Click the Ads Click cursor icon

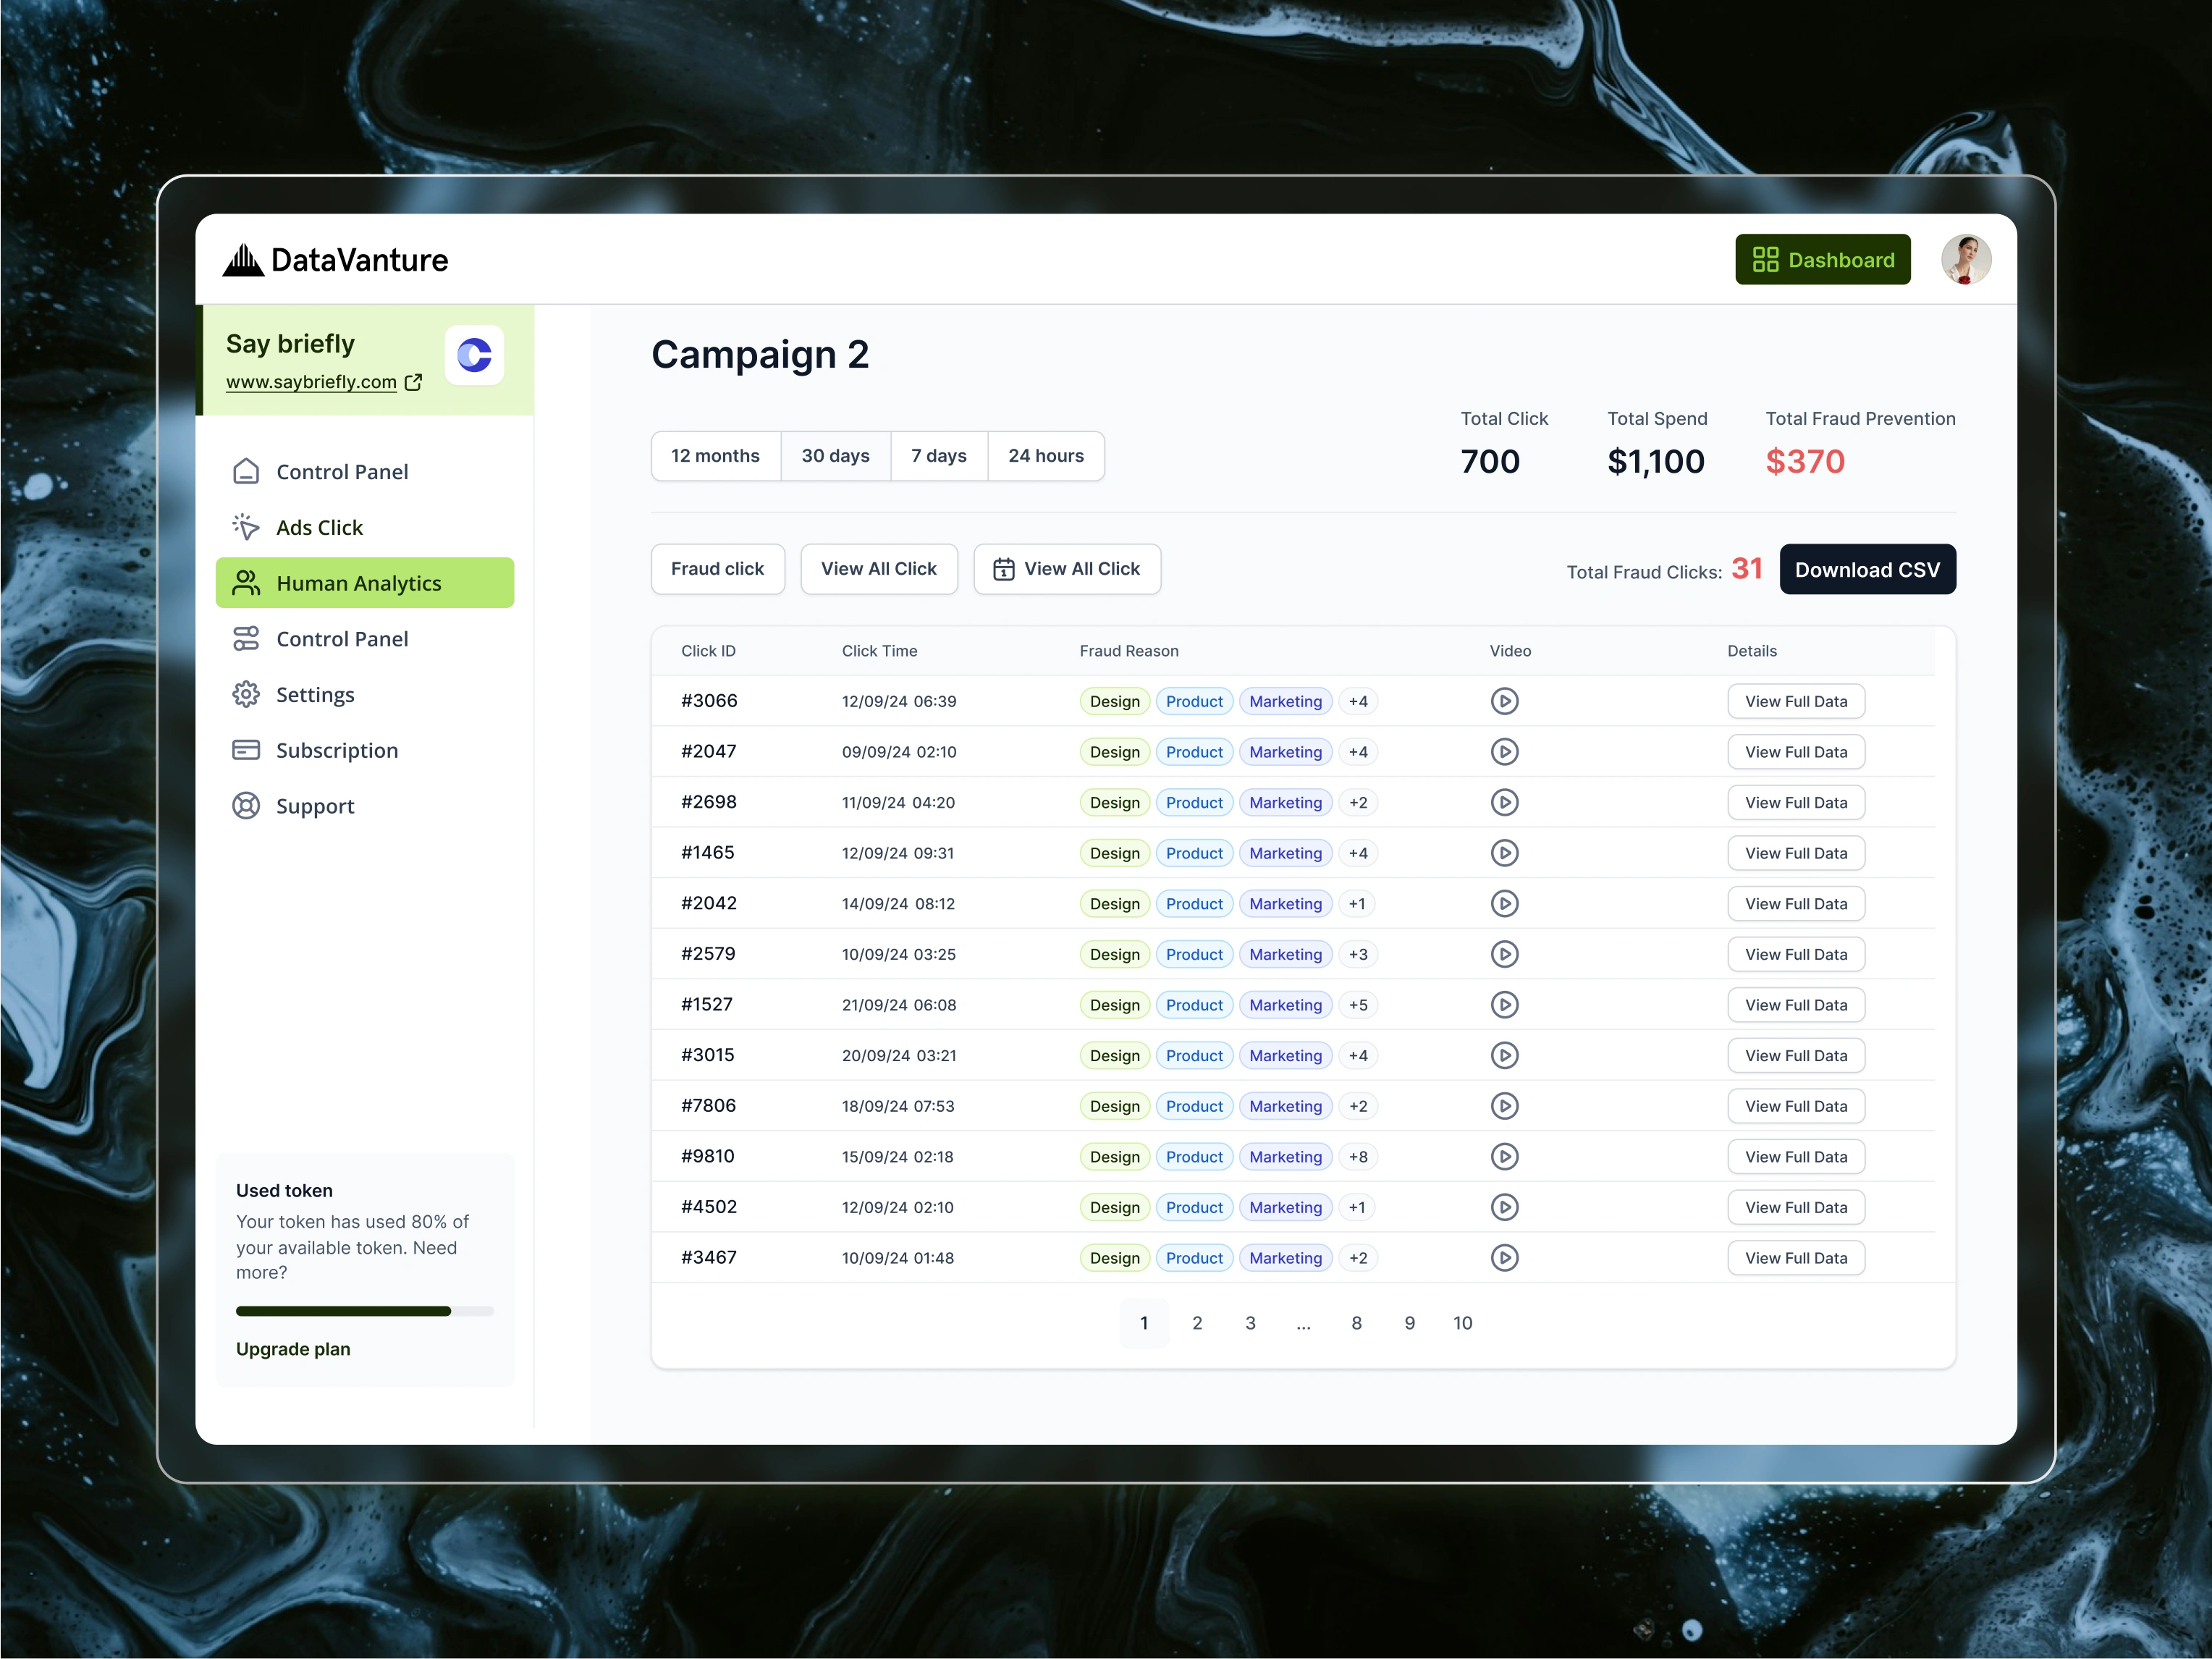[x=246, y=527]
